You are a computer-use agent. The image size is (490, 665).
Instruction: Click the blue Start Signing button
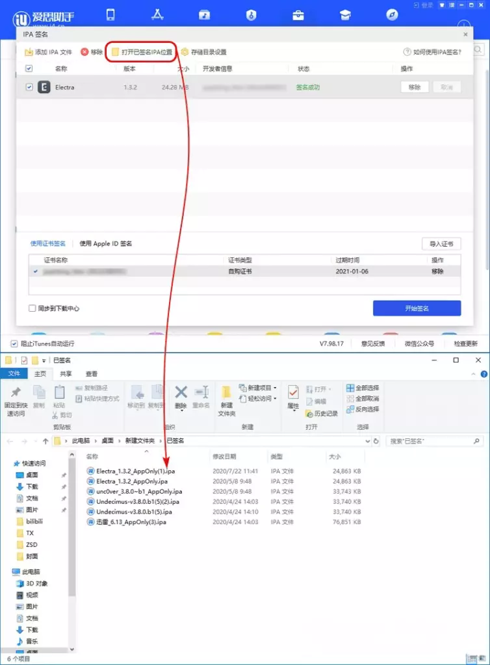coord(417,308)
